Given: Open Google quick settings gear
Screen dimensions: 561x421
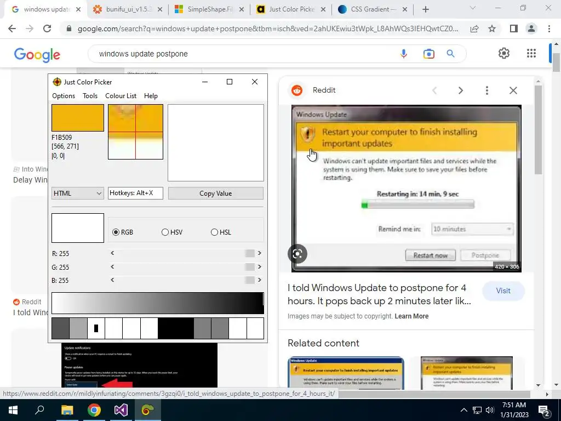Looking at the screenshot, I should [504, 53].
